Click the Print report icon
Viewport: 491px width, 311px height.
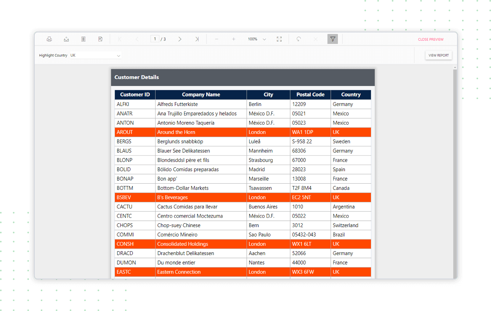point(49,39)
